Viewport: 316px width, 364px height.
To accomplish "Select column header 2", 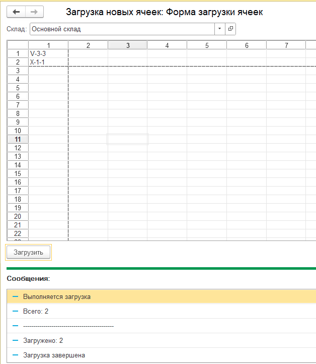I will click(88, 45).
